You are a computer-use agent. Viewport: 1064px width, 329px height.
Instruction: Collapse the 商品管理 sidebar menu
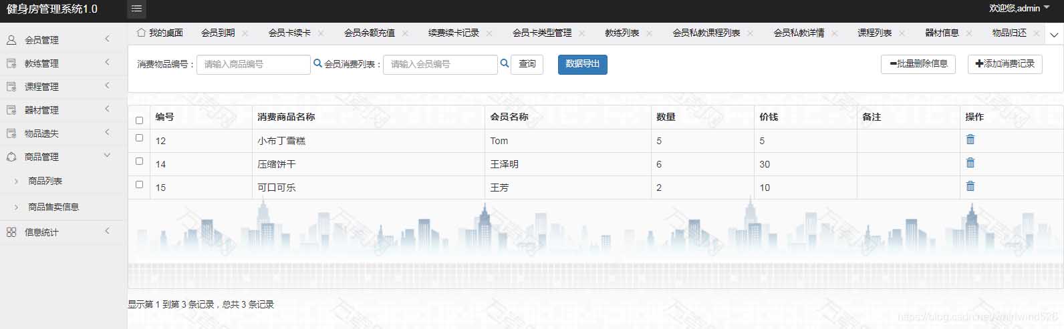click(x=107, y=155)
